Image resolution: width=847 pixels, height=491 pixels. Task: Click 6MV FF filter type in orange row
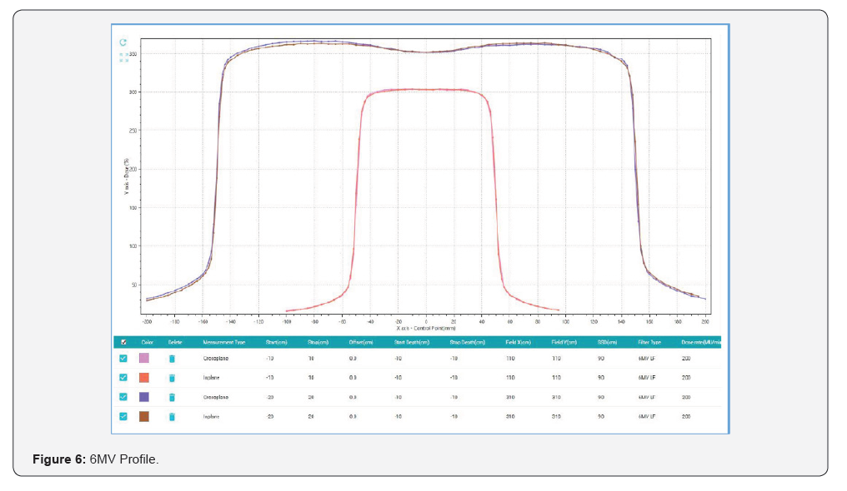point(647,378)
